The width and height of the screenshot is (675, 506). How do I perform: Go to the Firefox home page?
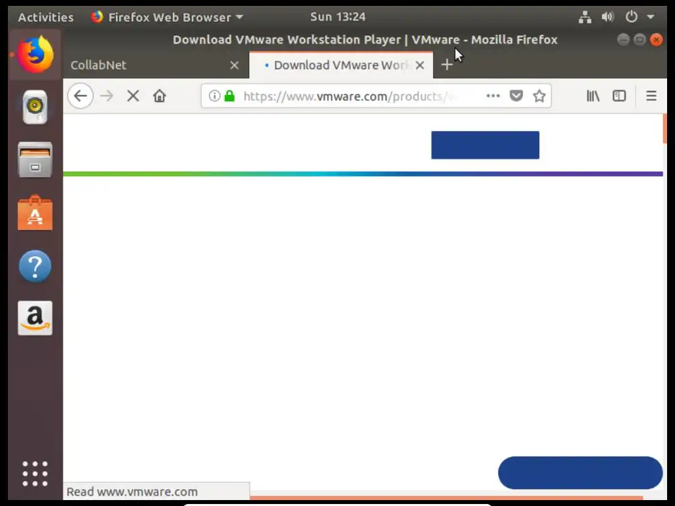pyautogui.click(x=160, y=96)
